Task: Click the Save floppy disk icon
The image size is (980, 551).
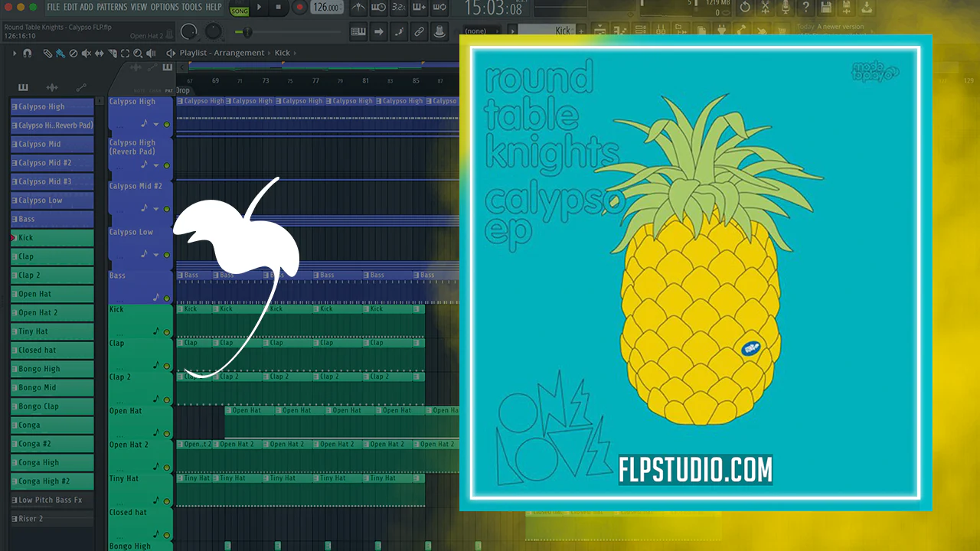Action: tap(826, 8)
